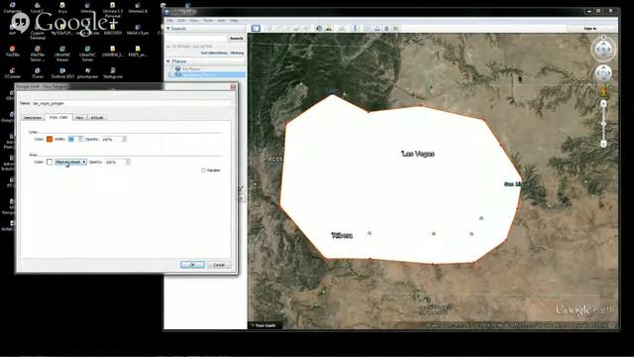This screenshot has height=357, width=634.
Task: Select the Email toolbar icon
Action: [x=368, y=29]
